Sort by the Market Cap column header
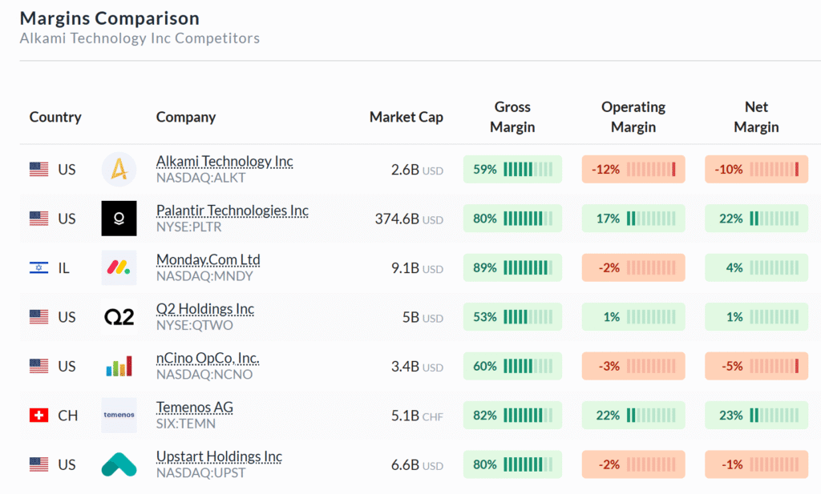This screenshot has height=494, width=821. click(406, 117)
